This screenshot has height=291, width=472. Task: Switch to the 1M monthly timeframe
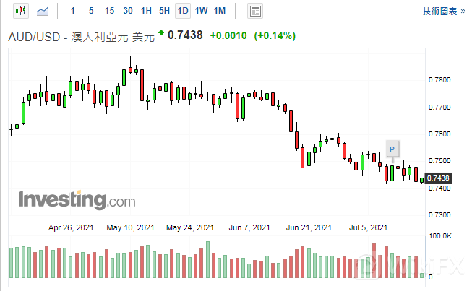coord(220,11)
